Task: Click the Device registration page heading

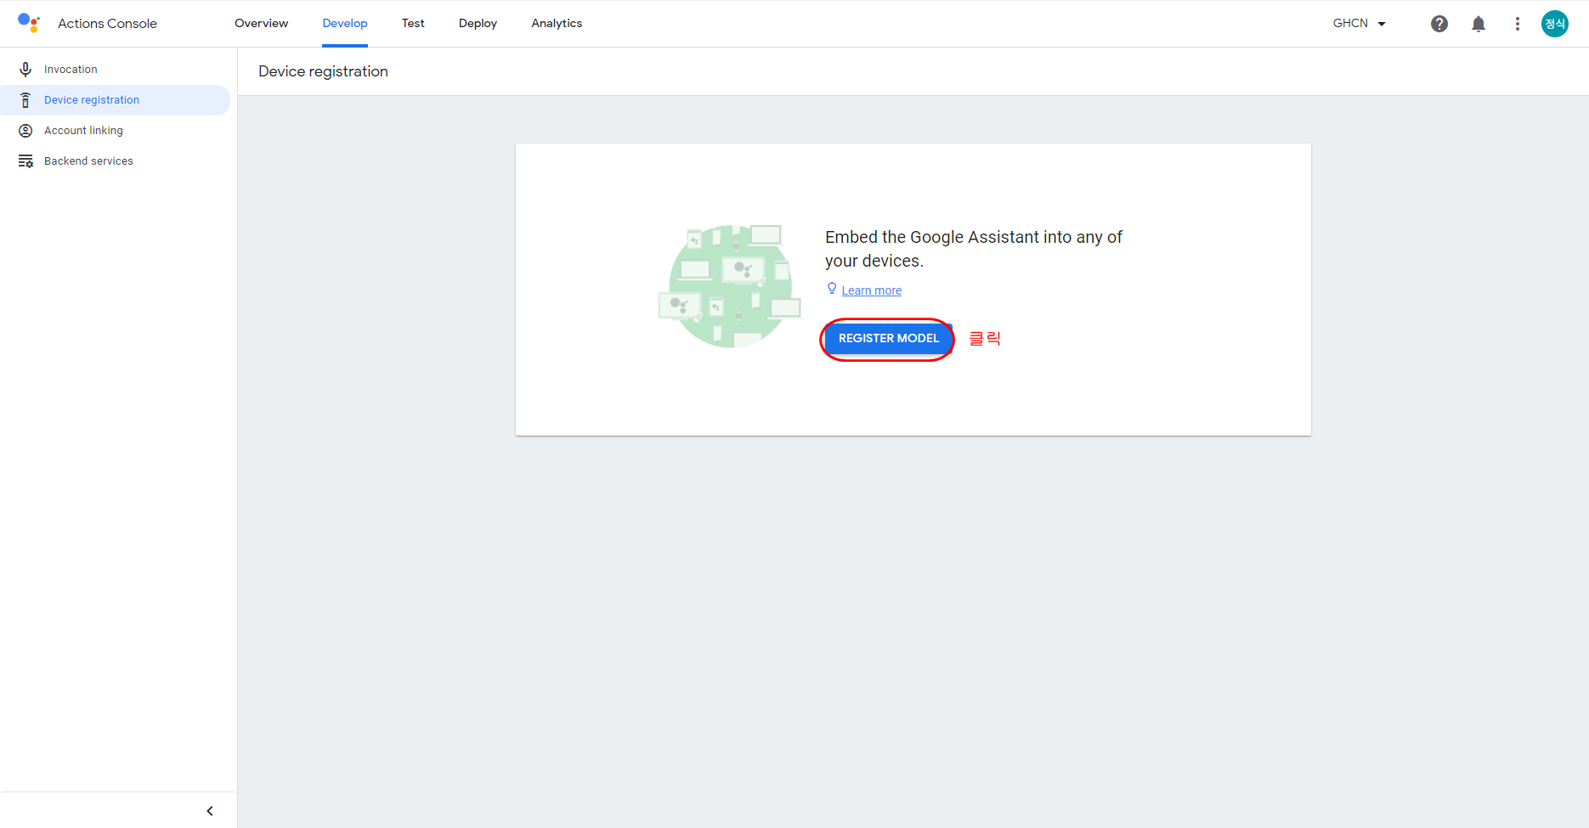Action: point(323,71)
